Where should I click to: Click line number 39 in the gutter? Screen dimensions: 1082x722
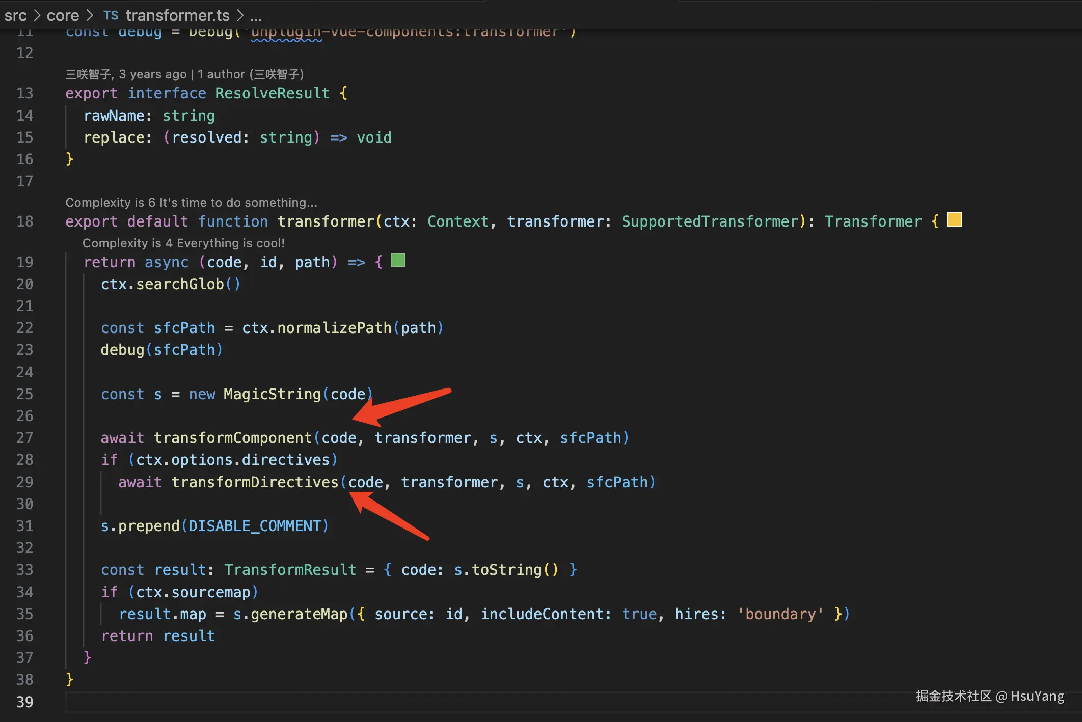24,702
